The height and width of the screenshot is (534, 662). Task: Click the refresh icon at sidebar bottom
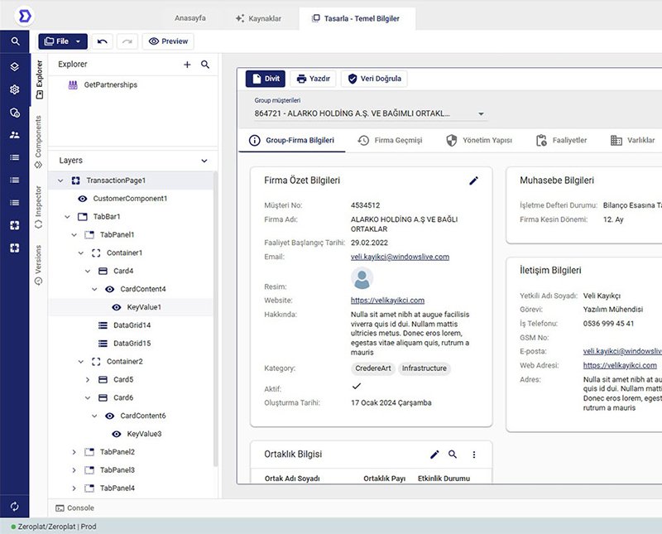point(15,506)
